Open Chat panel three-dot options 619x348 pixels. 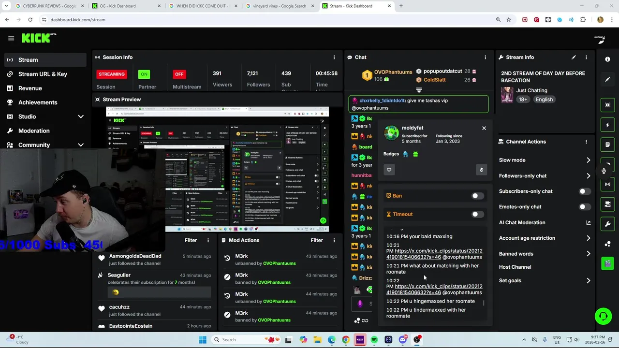click(486, 57)
